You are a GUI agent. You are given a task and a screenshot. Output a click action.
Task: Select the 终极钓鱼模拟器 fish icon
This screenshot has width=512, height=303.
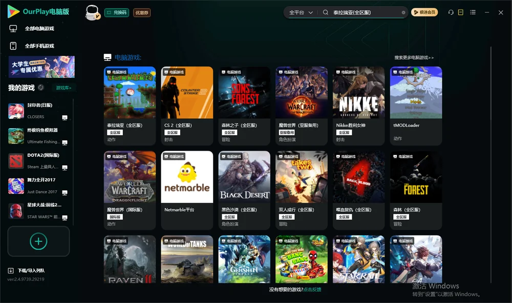tap(16, 136)
